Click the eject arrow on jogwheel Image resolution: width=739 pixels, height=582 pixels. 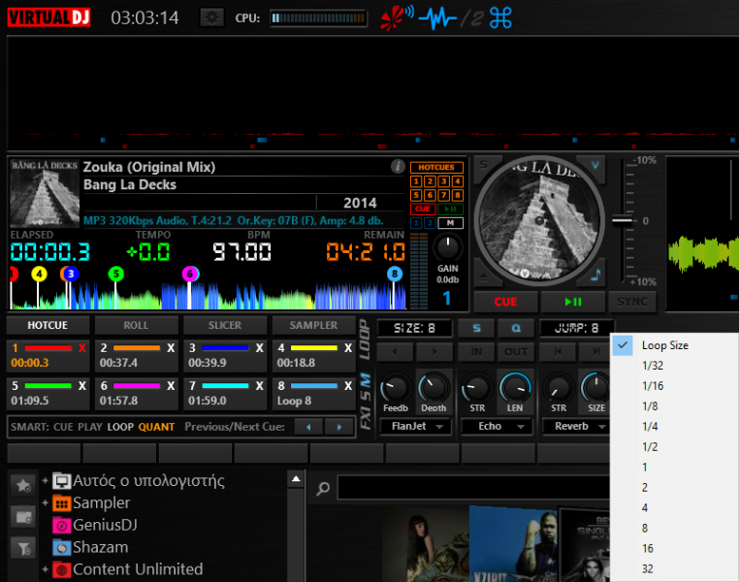(484, 278)
